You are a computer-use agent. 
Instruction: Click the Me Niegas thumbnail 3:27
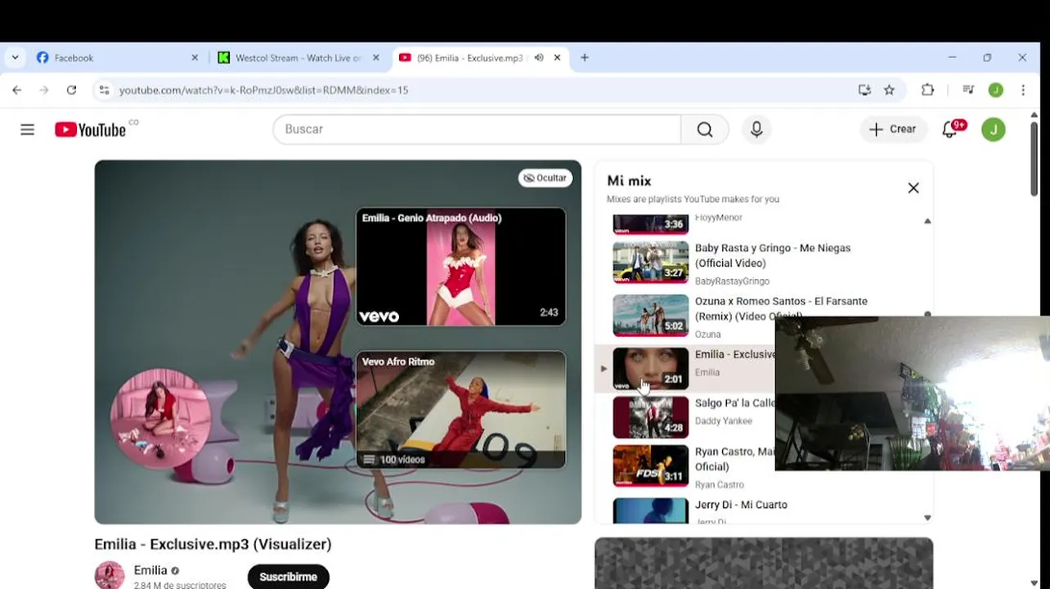click(x=651, y=262)
